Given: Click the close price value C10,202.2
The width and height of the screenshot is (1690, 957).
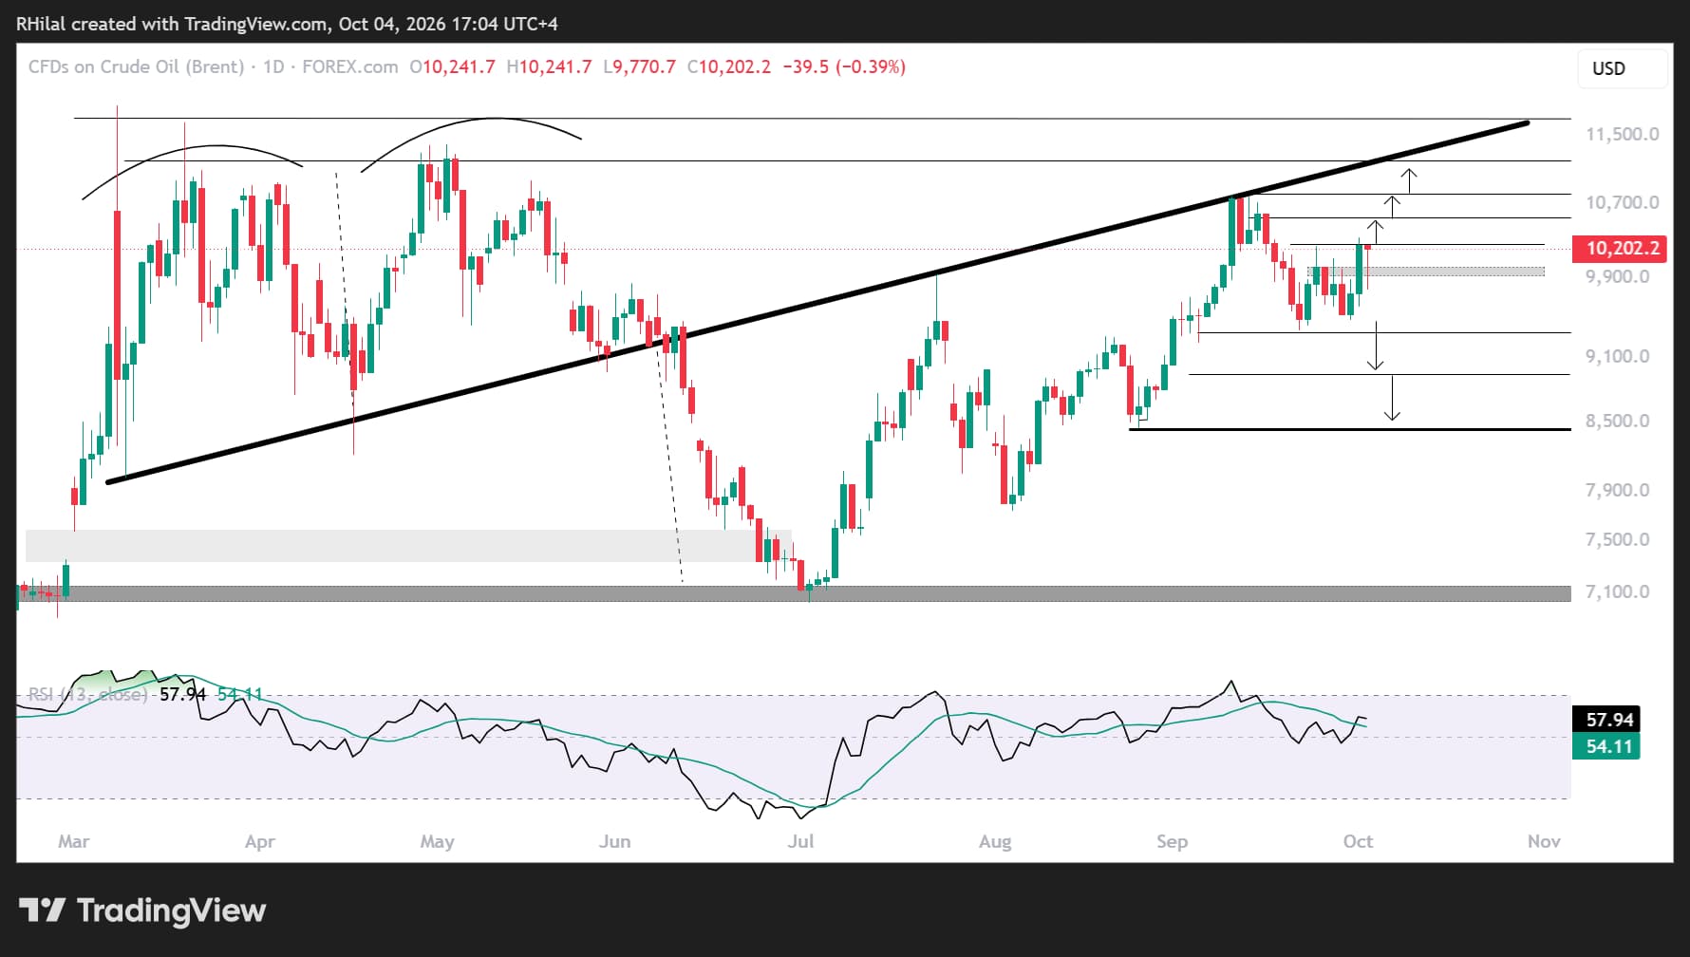Looking at the screenshot, I should point(729,67).
